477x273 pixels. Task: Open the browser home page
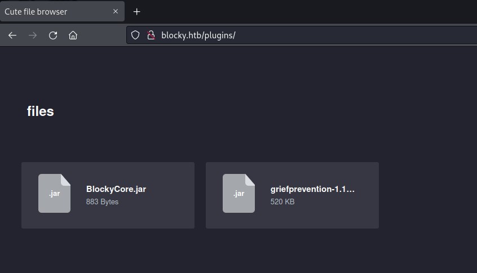tap(73, 35)
